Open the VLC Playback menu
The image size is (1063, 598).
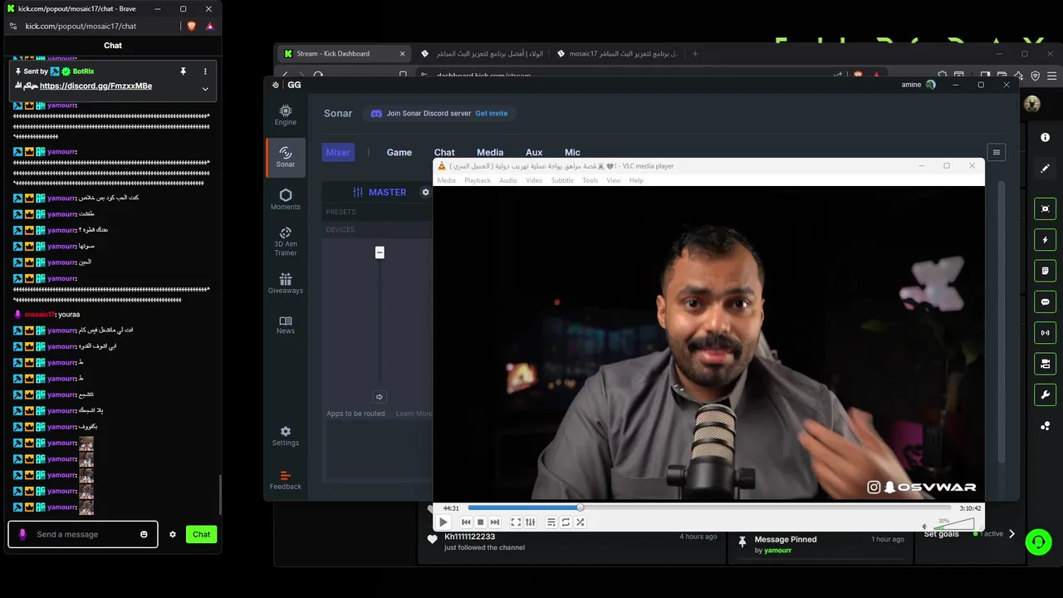tap(478, 180)
